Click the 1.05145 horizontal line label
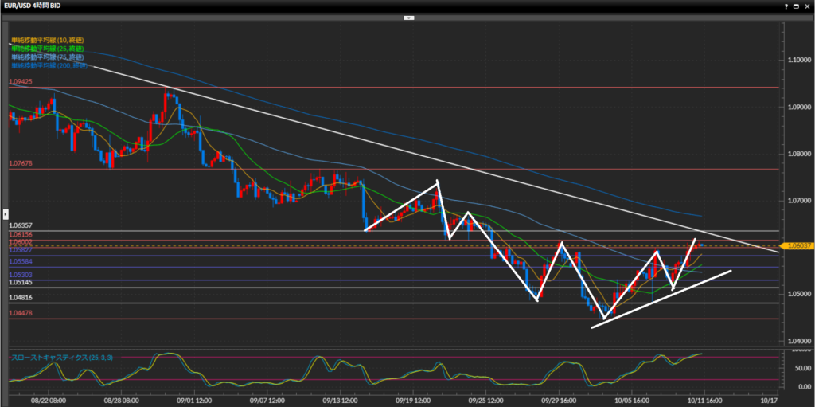The width and height of the screenshot is (815, 407). click(x=21, y=282)
